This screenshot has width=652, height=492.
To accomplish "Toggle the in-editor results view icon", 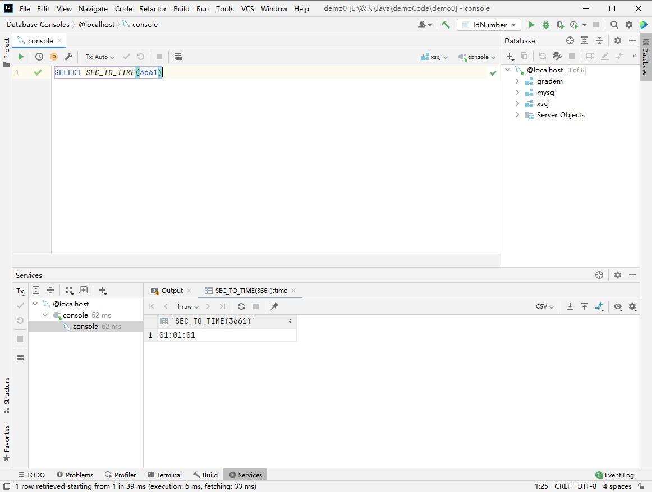I will pyautogui.click(x=178, y=57).
